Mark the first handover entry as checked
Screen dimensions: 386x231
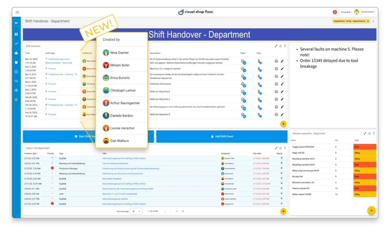276,61
